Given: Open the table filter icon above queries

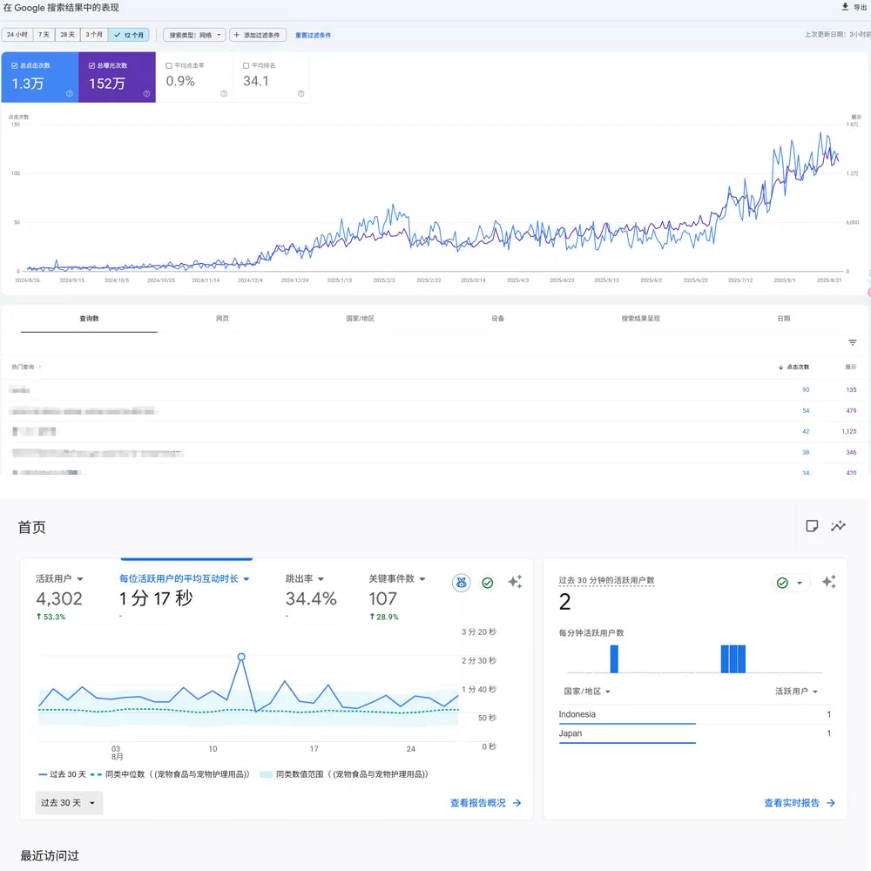Looking at the screenshot, I should pyautogui.click(x=853, y=343).
